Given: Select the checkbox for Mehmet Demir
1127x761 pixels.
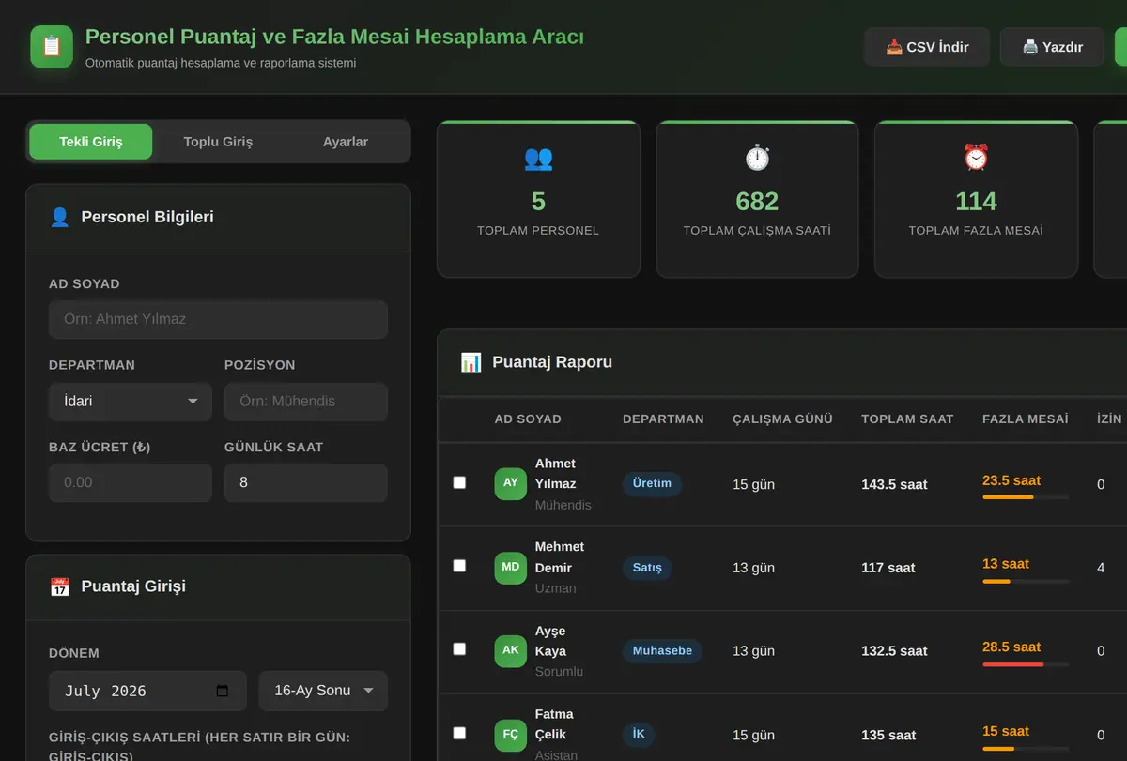Looking at the screenshot, I should point(459,566).
